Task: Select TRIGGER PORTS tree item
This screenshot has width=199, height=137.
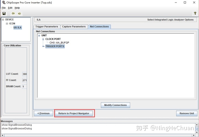Action: [x=55, y=46]
